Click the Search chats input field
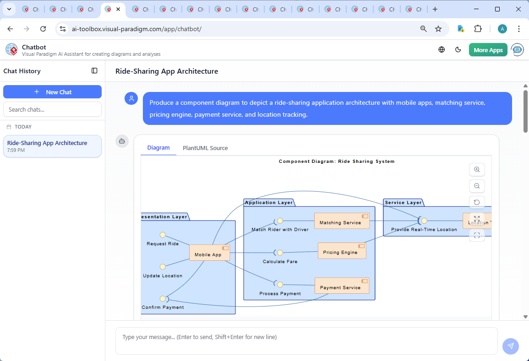Image resolution: width=529 pixels, height=361 pixels. (52, 109)
